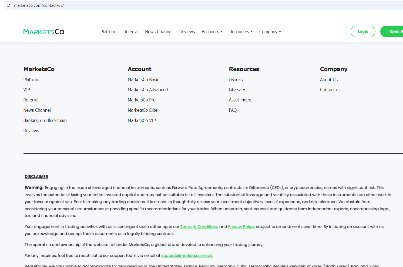Select MarketsCo Advanced account link
Image resolution: width=403 pixels, height=267 pixels.
(147, 90)
